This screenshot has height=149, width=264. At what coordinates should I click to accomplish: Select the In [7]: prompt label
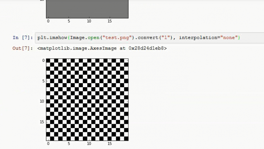23,38
